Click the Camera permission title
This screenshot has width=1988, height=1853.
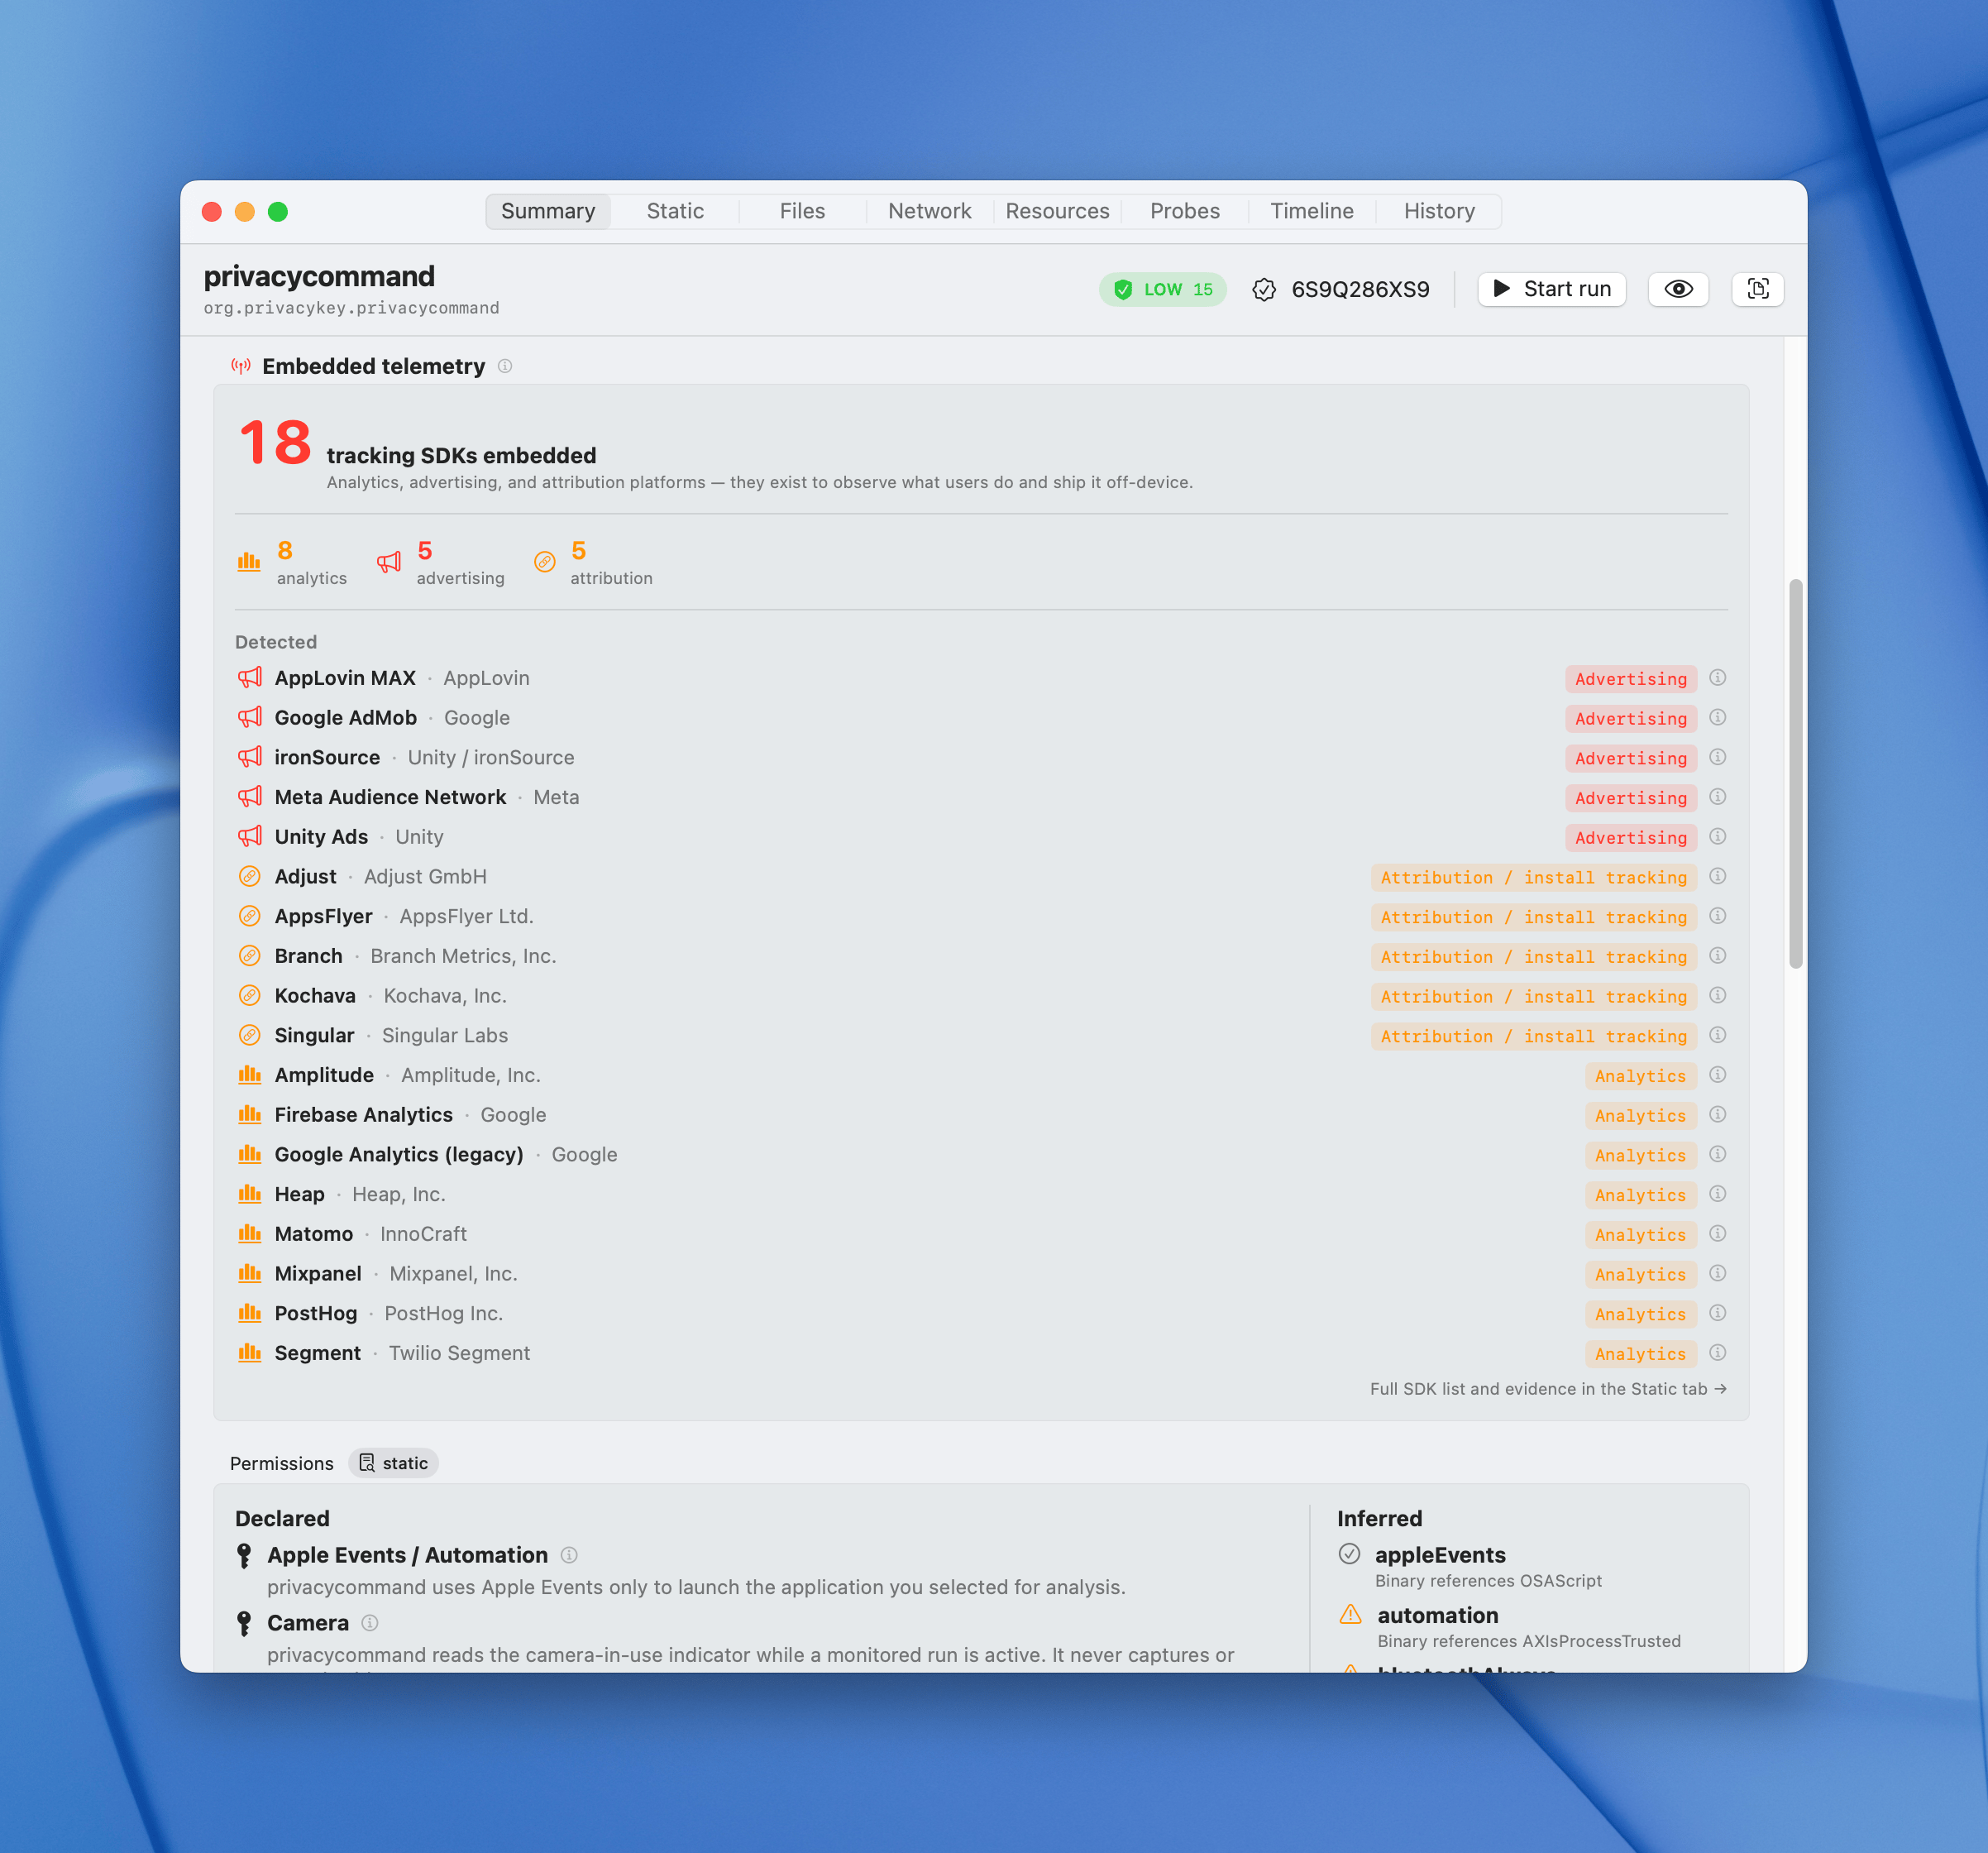point(308,1623)
